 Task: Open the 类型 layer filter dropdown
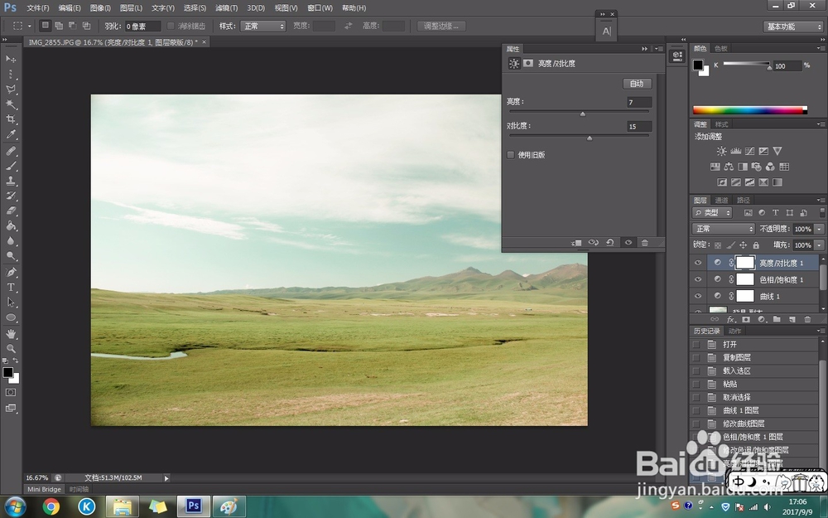[x=712, y=212]
